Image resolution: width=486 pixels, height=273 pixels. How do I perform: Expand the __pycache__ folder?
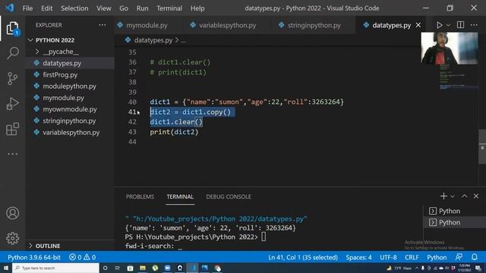[70, 52]
